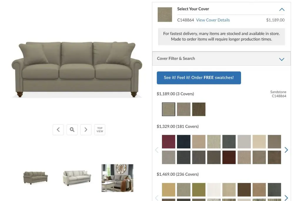The width and height of the screenshot is (301, 201).
Task: Collapse the Select Your Cover section
Action: tap(282, 9)
